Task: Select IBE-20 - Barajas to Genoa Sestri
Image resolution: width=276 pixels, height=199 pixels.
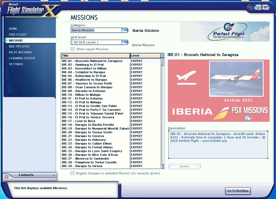Action: (x=111, y=132)
